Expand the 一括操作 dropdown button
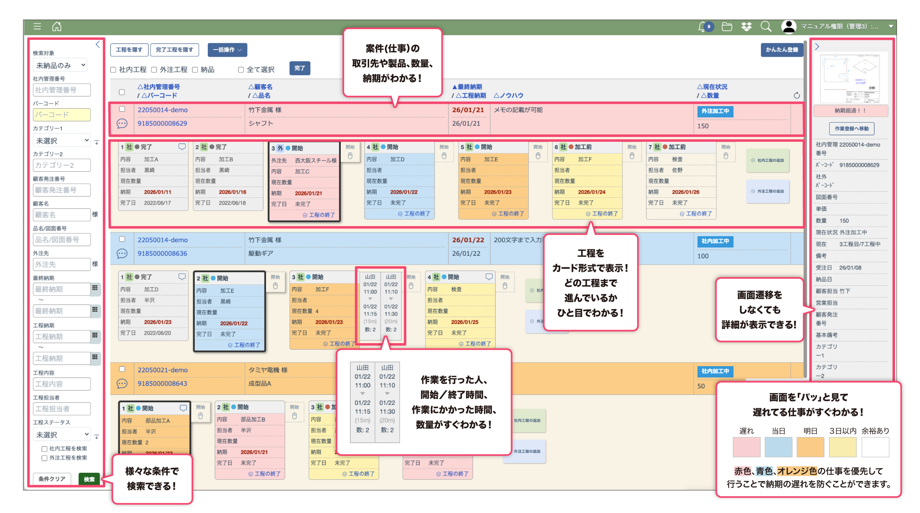The image size is (920, 513). tap(227, 50)
